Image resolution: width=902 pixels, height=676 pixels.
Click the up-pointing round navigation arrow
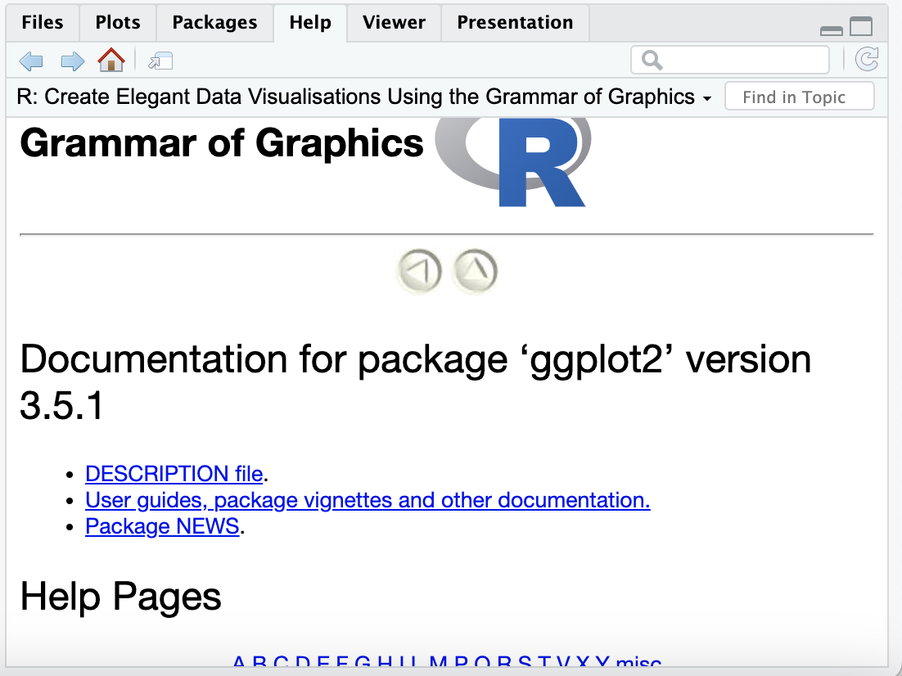pos(475,271)
